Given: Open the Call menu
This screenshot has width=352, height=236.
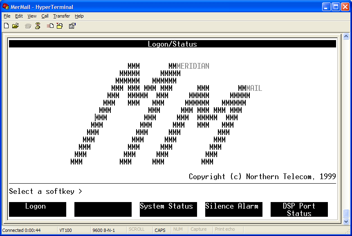Looking at the screenshot, I should click(x=45, y=16).
